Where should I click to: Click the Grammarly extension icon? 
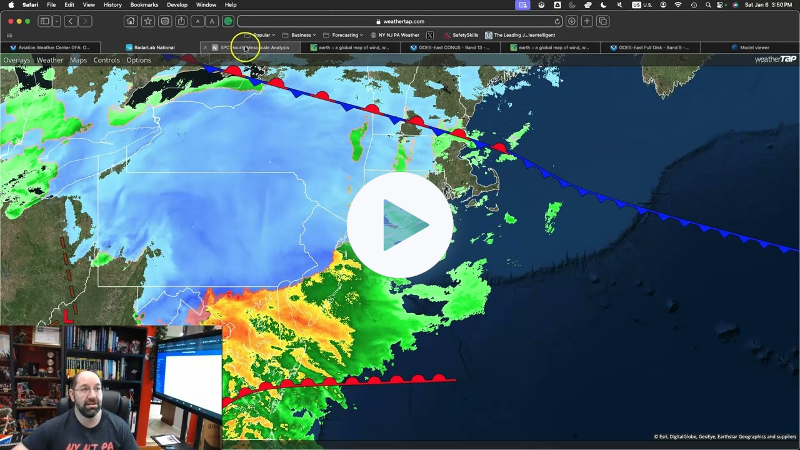(x=228, y=21)
